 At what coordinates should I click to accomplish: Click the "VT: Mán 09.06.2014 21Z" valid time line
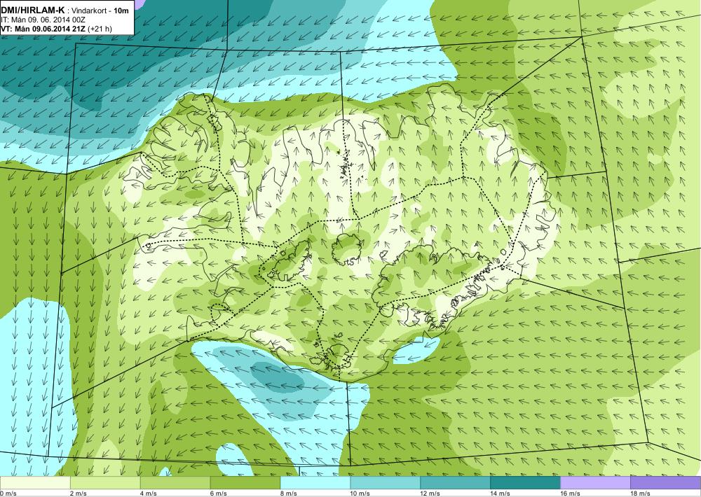click(x=43, y=29)
